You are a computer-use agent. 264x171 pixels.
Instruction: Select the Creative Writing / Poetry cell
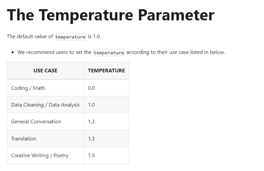coord(45,156)
